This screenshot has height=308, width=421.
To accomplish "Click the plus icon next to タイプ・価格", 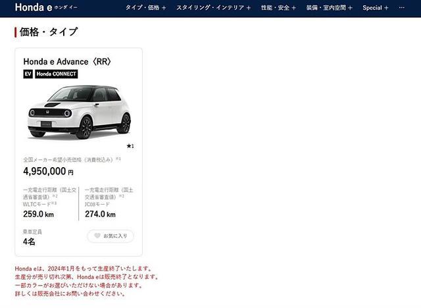I will click(164, 8).
